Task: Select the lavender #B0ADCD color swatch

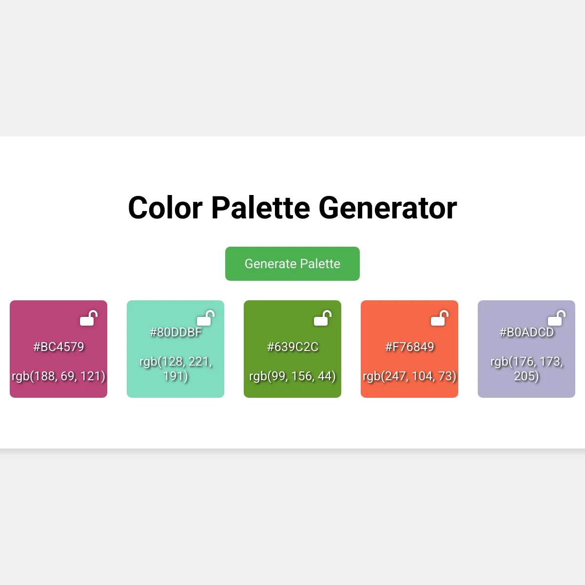Action: (526, 349)
